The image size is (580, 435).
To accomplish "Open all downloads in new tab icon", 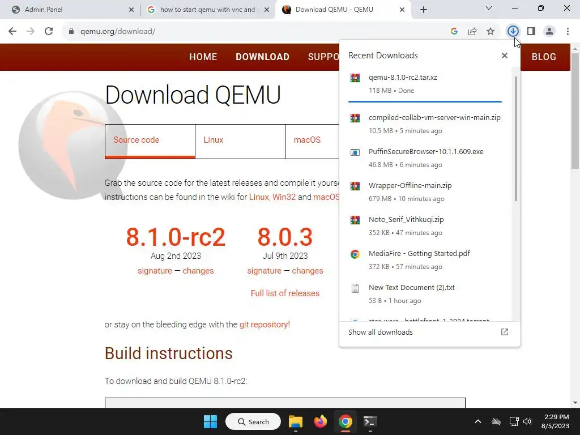I will 505,332.
